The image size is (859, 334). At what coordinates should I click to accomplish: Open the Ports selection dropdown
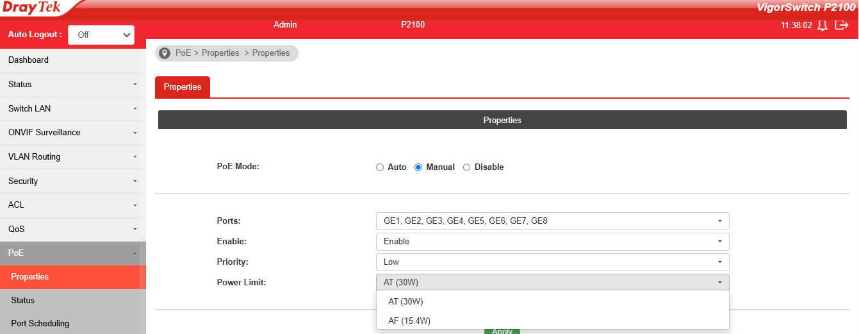552,221
